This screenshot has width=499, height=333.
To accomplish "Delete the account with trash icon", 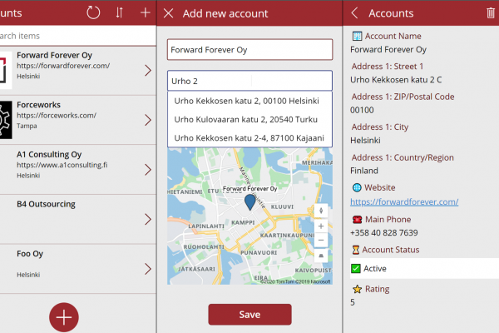I will (x=491, y=13).
